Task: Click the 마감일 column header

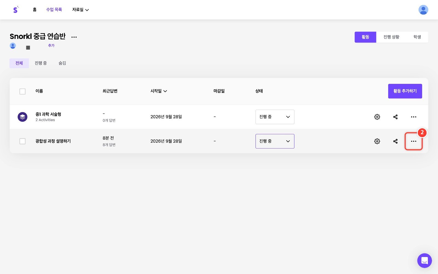Action: click(x=219, y=91)
